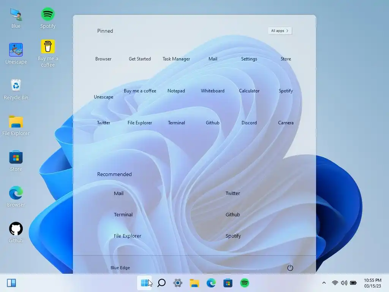
Task: Open recommended File Explorer item
Action: pos(128,236)
